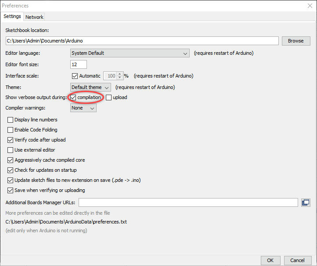Focus the Editor font size field

pyautogui.click(x=79, y=64)
